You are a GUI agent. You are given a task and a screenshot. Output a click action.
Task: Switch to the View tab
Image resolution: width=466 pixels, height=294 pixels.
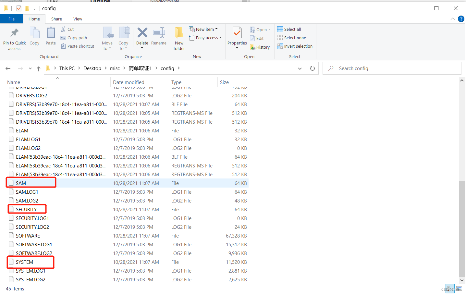click(78, 19)
